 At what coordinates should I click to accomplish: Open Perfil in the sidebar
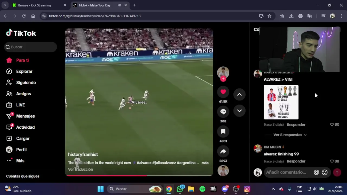point(17,149)
